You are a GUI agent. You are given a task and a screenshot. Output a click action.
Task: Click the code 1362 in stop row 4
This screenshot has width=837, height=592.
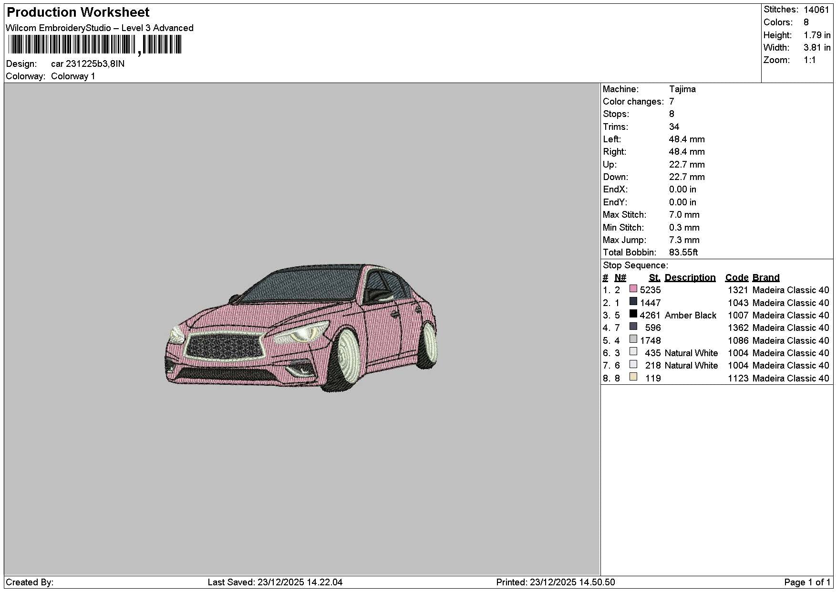coord(738,328)
